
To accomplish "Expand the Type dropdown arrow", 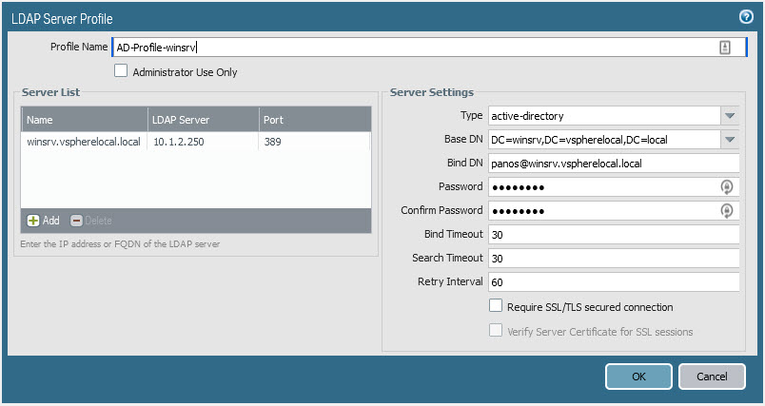I will [730, 116].
